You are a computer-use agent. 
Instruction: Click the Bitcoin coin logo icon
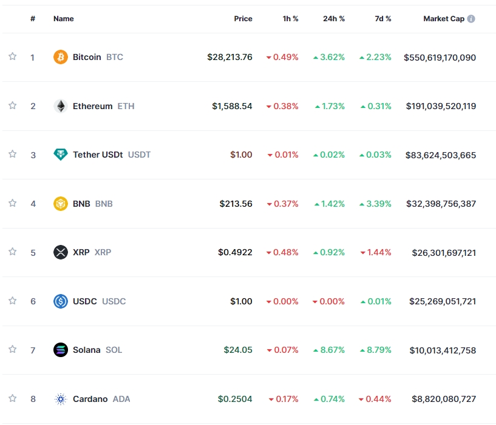61,57
